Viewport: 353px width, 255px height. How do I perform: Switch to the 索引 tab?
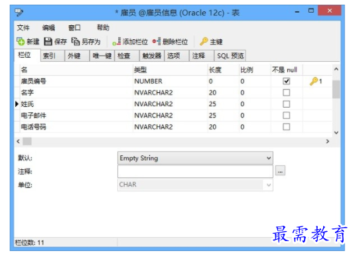point(52,56)
